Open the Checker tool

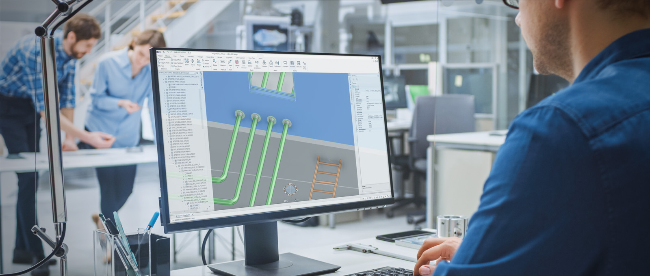pyautogui.click(x=250, y=64)
